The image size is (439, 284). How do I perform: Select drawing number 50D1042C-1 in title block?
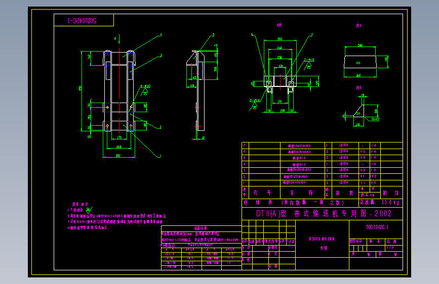[x=377, y=227]
